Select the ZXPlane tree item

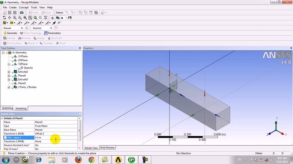tap(23, 60)
